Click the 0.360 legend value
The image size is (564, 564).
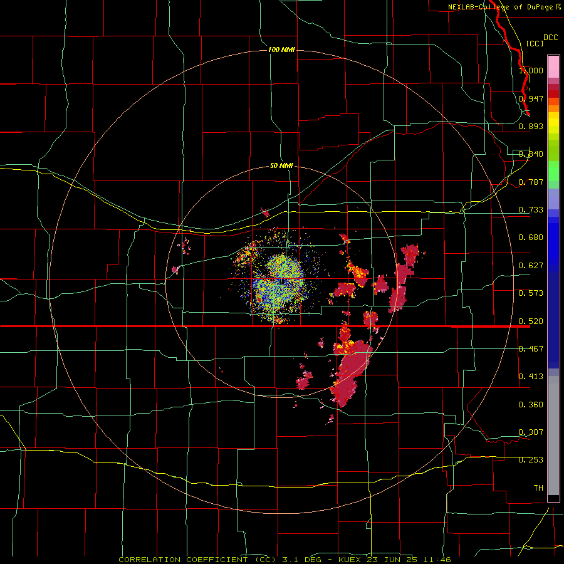click(531, 405)
